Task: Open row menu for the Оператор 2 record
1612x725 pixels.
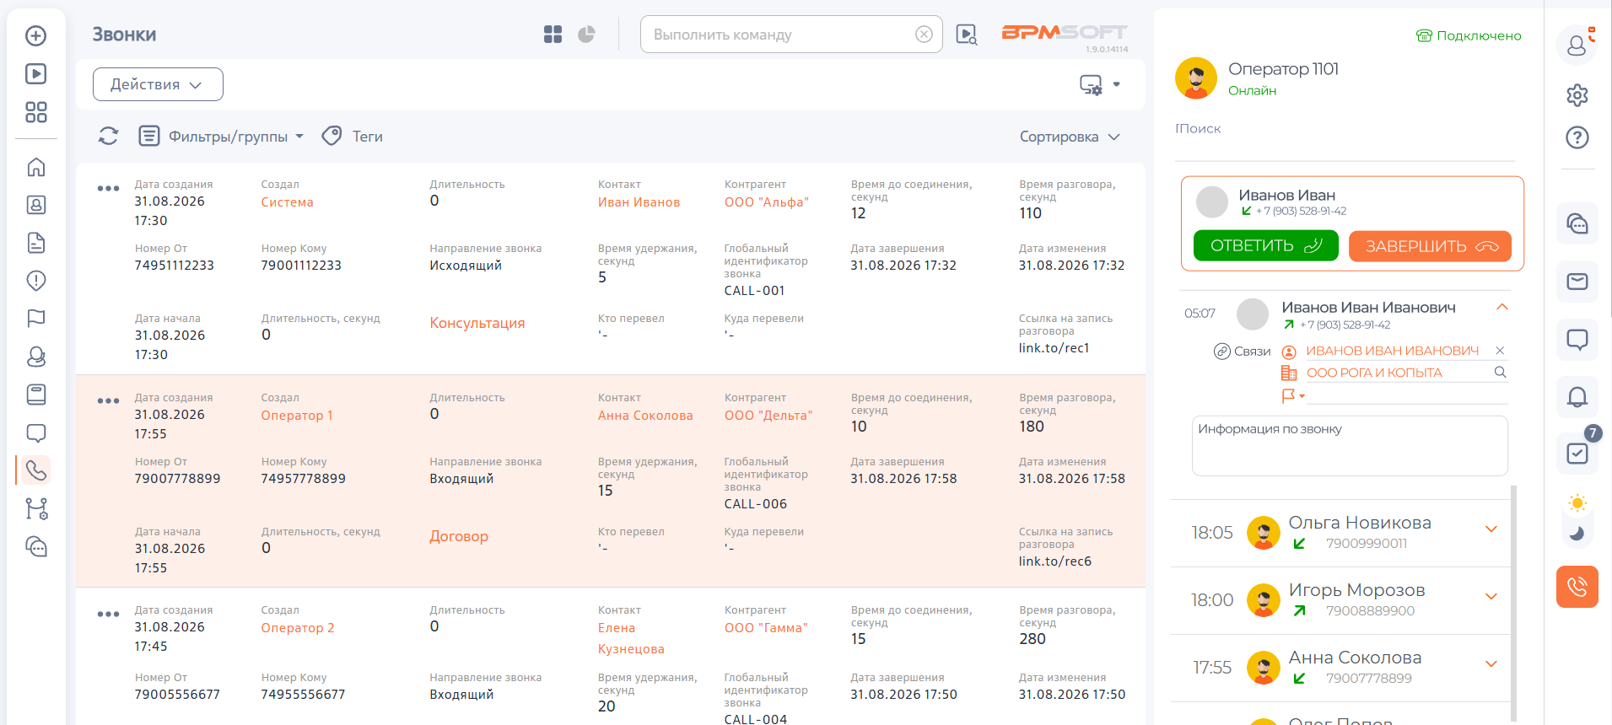Action: pos(108,614)
